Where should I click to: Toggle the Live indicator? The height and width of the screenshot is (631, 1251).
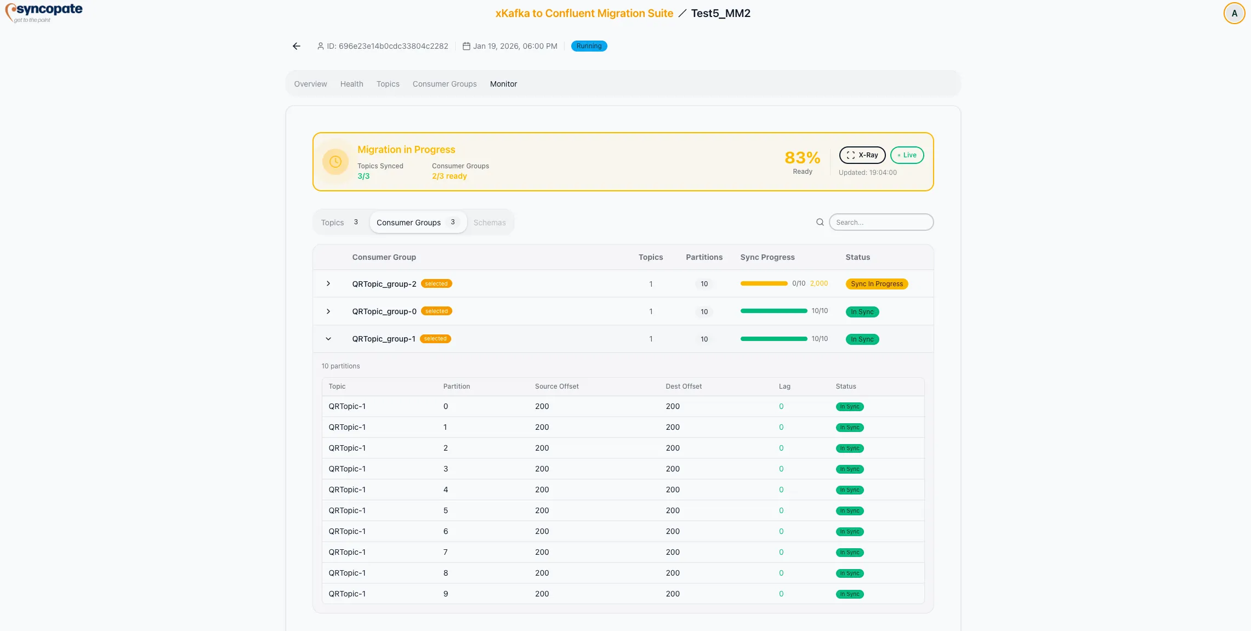pyautogui.click(x=907, y=155)
